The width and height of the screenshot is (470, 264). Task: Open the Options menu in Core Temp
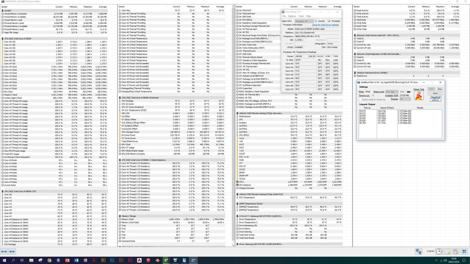click(x=292, y=16)
